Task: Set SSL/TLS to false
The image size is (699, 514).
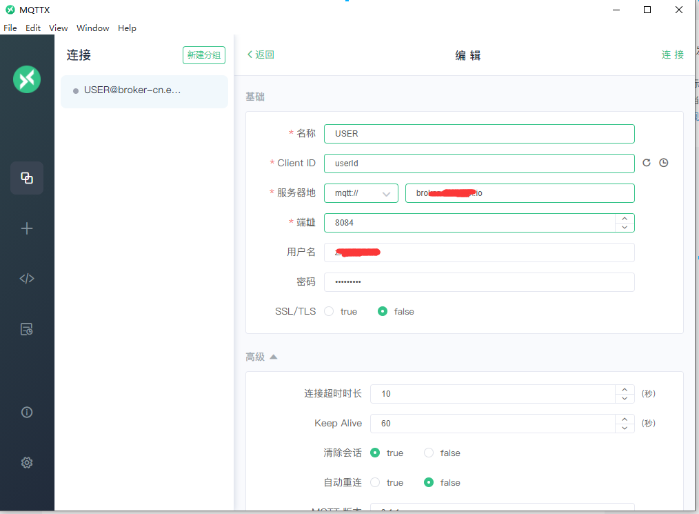Action: (x=383, y=311)
